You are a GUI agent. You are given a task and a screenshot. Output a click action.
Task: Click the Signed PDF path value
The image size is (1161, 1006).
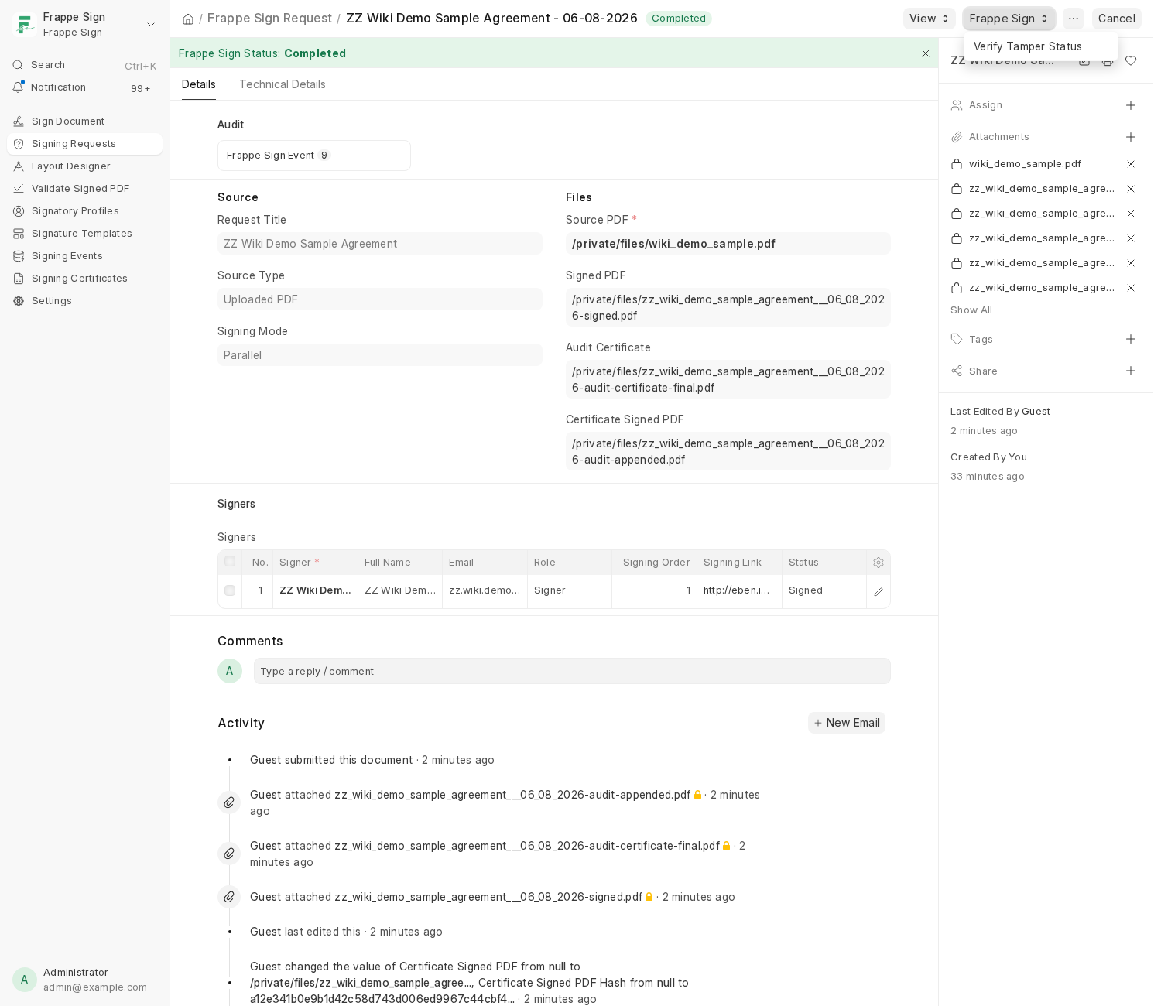click(x=728, y=307)
